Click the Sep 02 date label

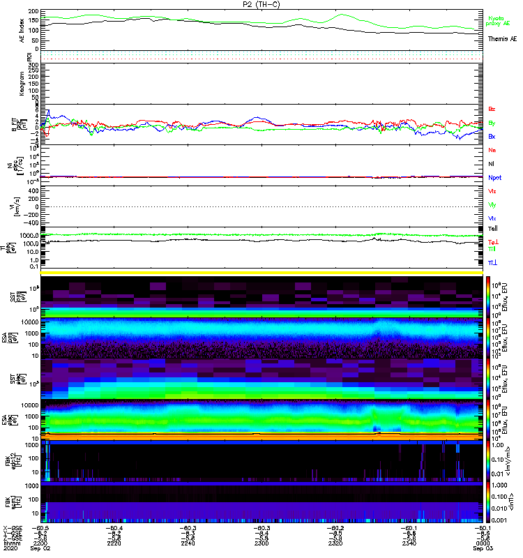[40, 548]
